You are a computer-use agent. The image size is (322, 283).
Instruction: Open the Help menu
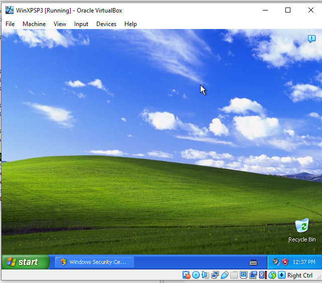coord(130,24)
